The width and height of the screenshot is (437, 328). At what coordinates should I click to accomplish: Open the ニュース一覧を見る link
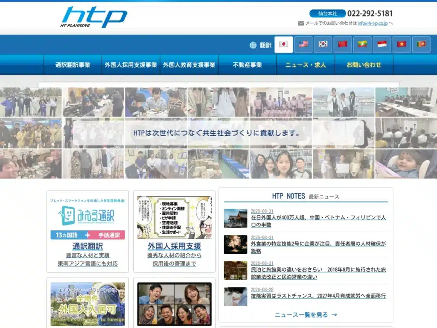pyautogui.click(x=306, y=315)
